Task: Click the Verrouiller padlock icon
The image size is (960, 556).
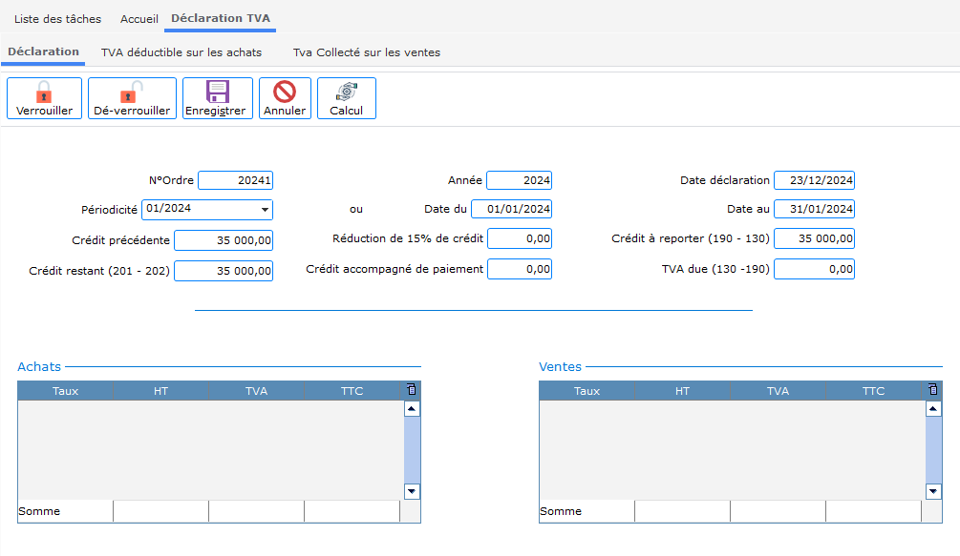Action: [x=44, y=93]
